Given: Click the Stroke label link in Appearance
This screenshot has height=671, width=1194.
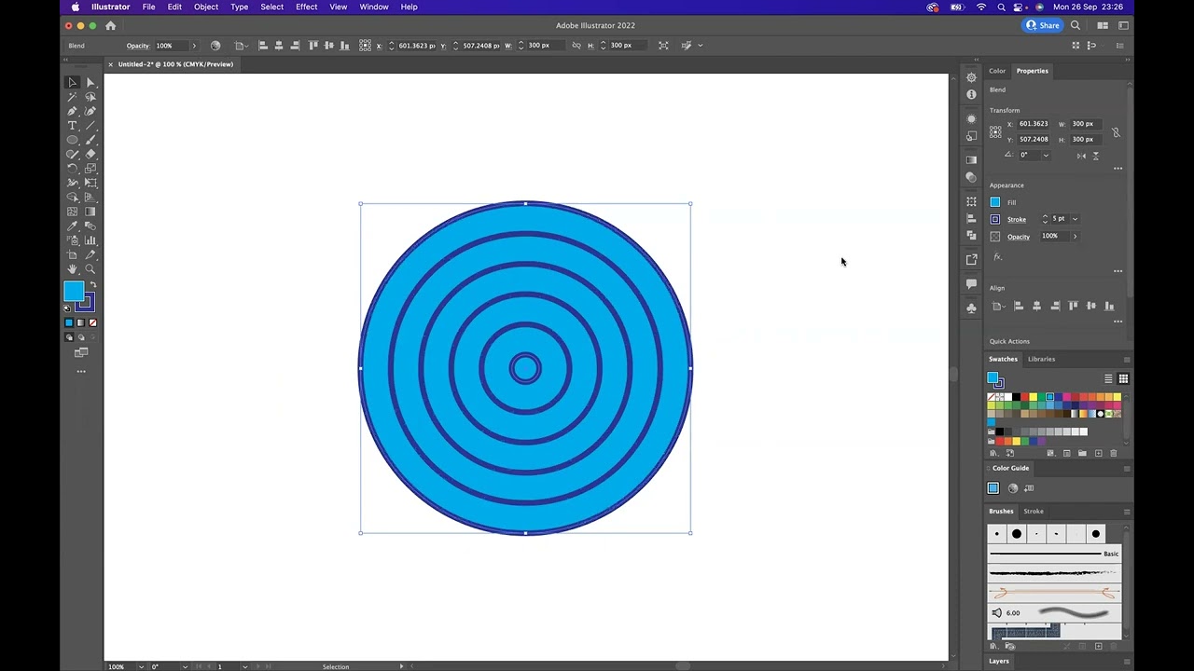Looking at the screenshot, I should point(1017,219).
